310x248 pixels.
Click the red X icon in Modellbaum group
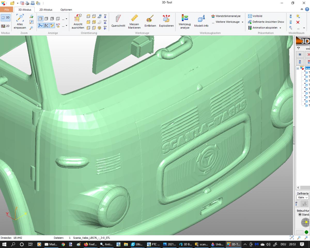(x=298, y=22)
